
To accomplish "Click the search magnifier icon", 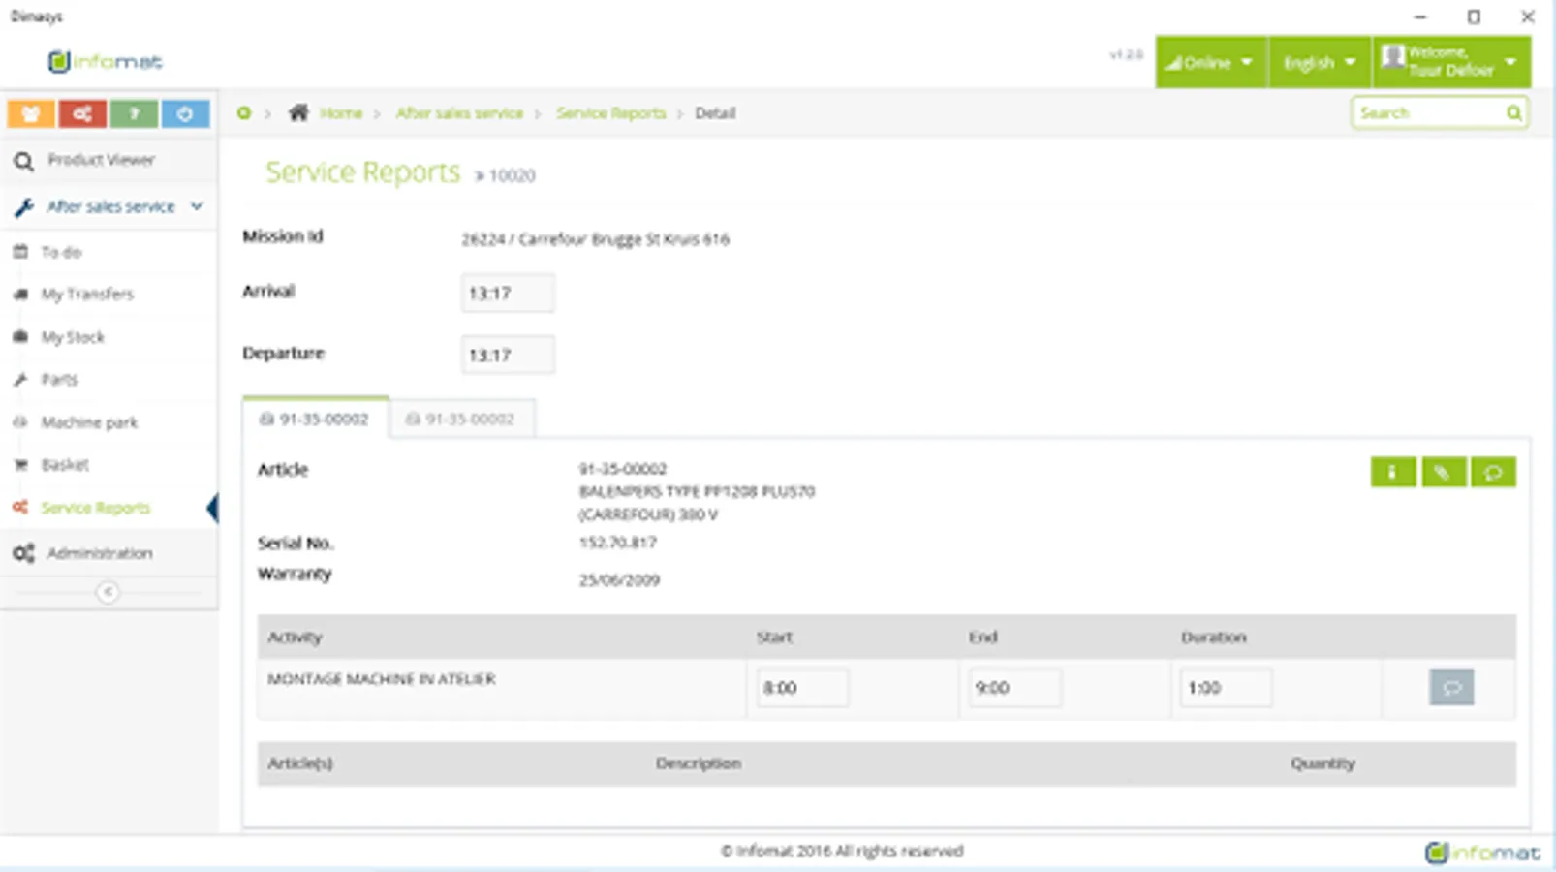I will pyautogui.click(x=1513, y=113).
